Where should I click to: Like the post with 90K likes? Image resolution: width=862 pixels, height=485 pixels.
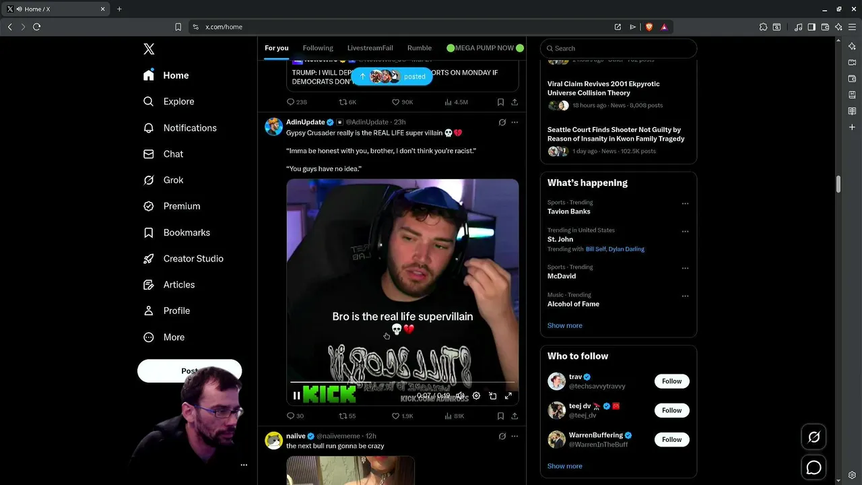(402, 102)
